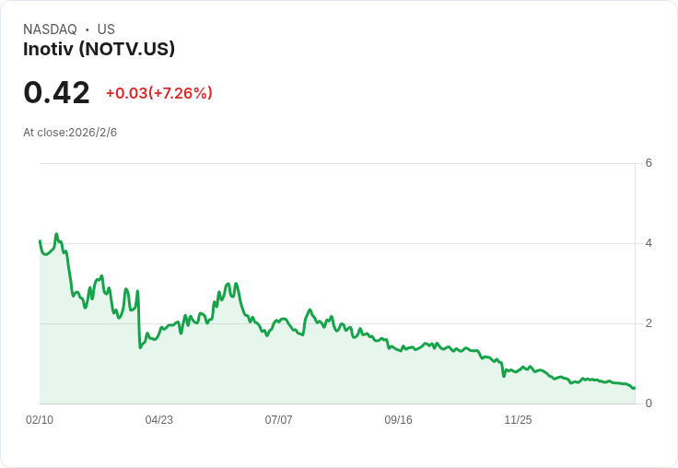Click the Inotiv (NOTV.US) stock title
This screenshot has height=468, width=678.
pos(99,49)
